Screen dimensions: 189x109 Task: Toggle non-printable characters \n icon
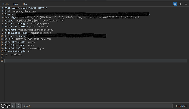(x=180, y=4)
